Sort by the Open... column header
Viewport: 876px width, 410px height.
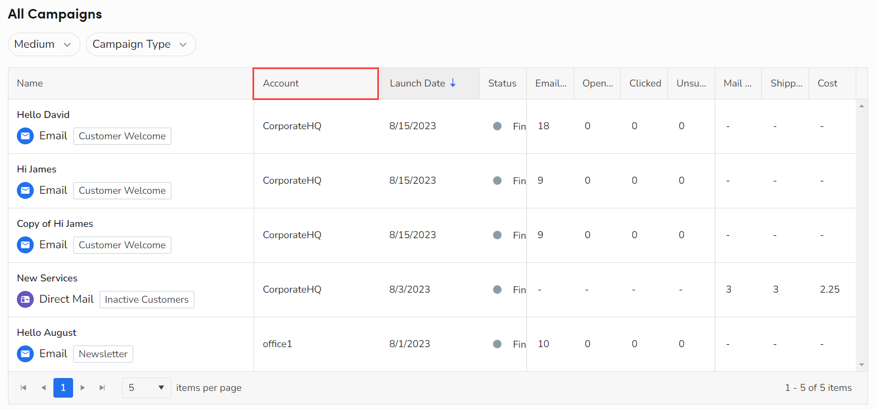(598, 83)
